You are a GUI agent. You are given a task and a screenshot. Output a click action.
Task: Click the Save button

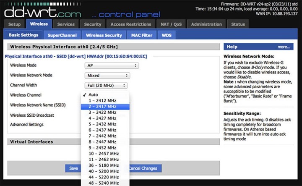73,168
